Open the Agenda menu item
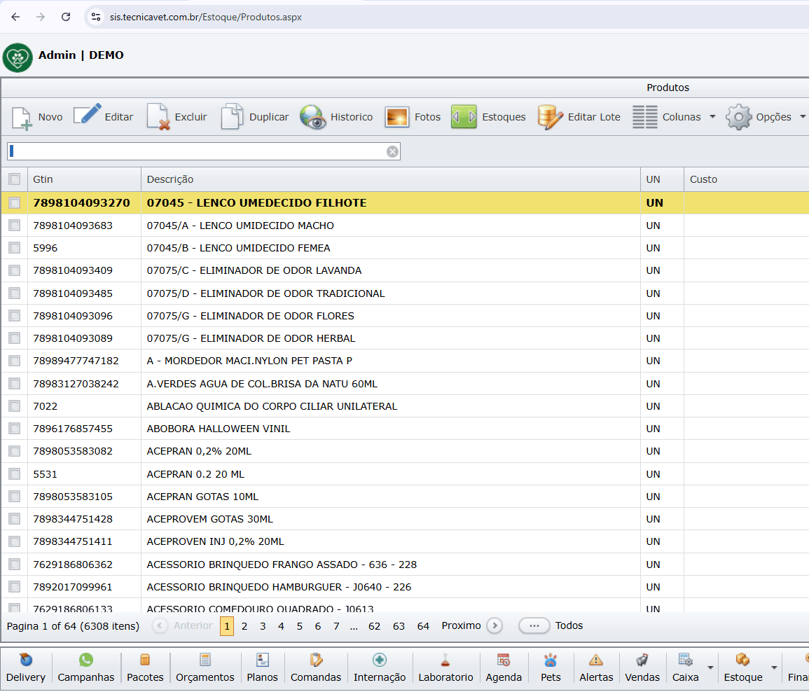This screenshot has height=692, width=809. [x=504, y=667]
